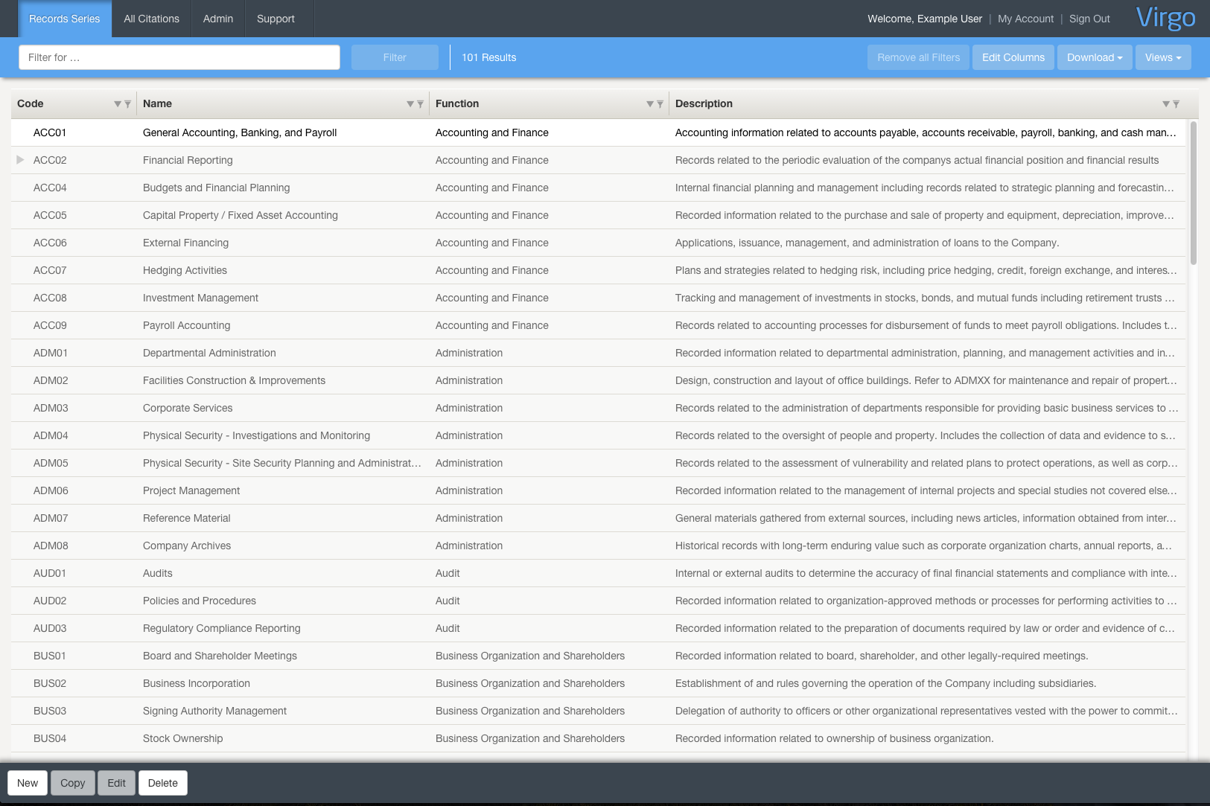Viewport: 1210px width, 806px height.
Task: Select 'Departmental Administration' name cell
Action: (209, 353)
